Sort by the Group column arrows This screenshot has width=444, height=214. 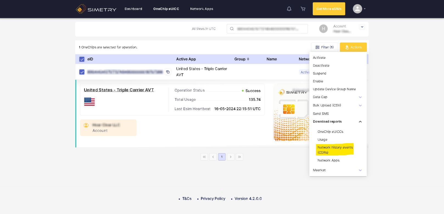[x=248, y=59]
